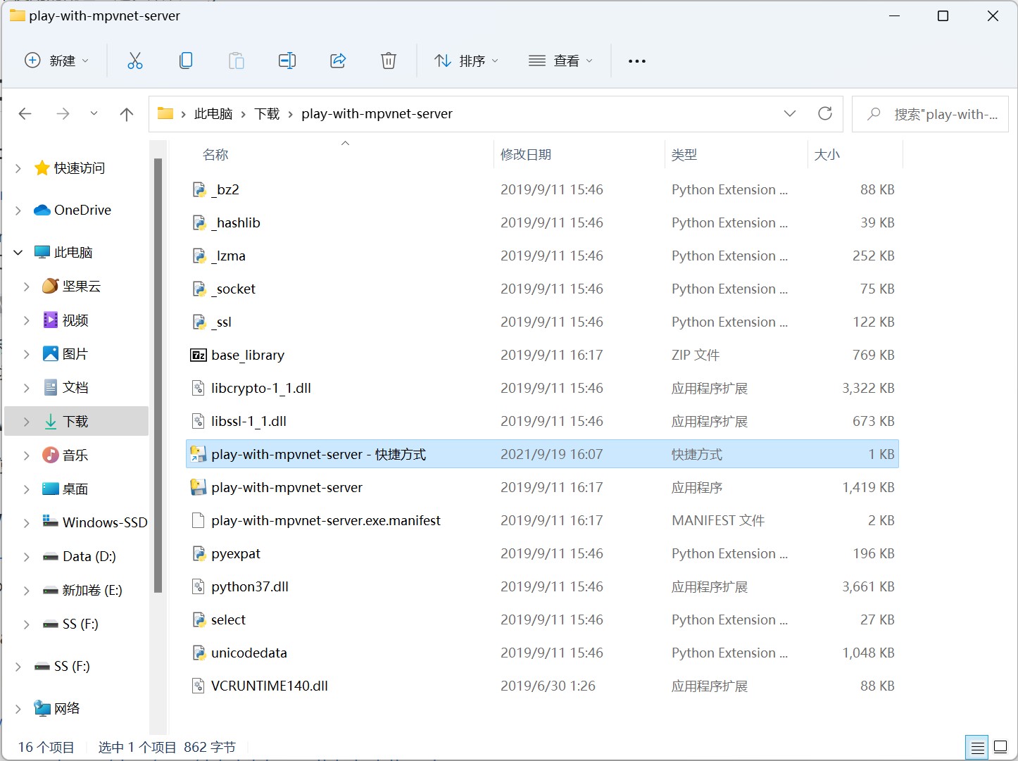Click 此电脑 in the address breadcrumb
This screenshot has height=761, width=1018.
[213, 114]
